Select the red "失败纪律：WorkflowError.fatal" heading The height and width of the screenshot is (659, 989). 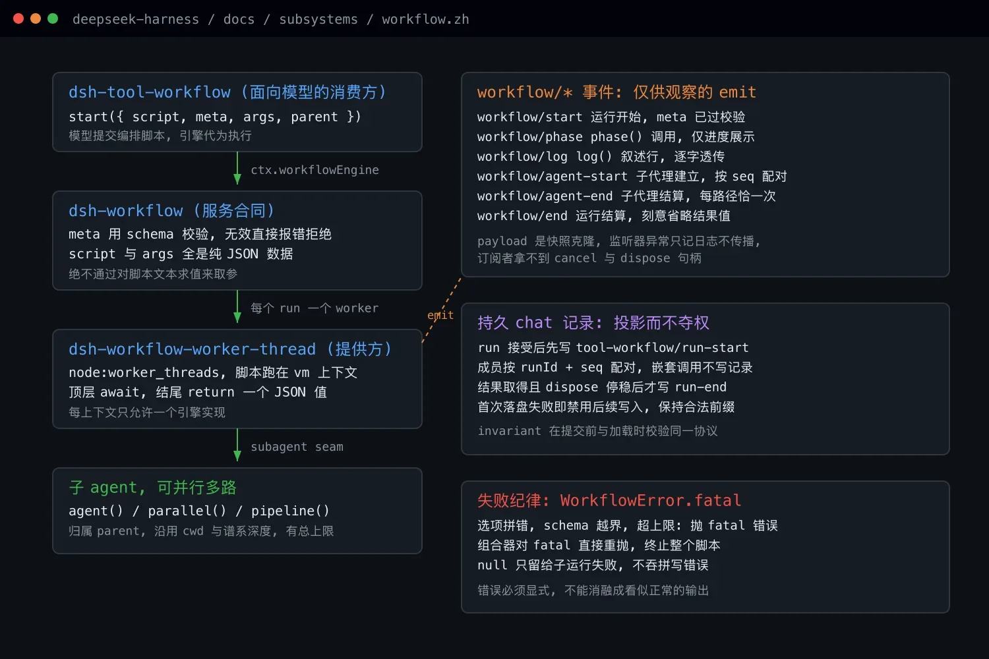(x=609, y=501)
